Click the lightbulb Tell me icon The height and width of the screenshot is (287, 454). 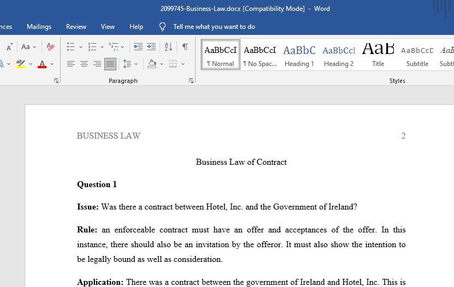pyautogui.click(x=162, y=27)
